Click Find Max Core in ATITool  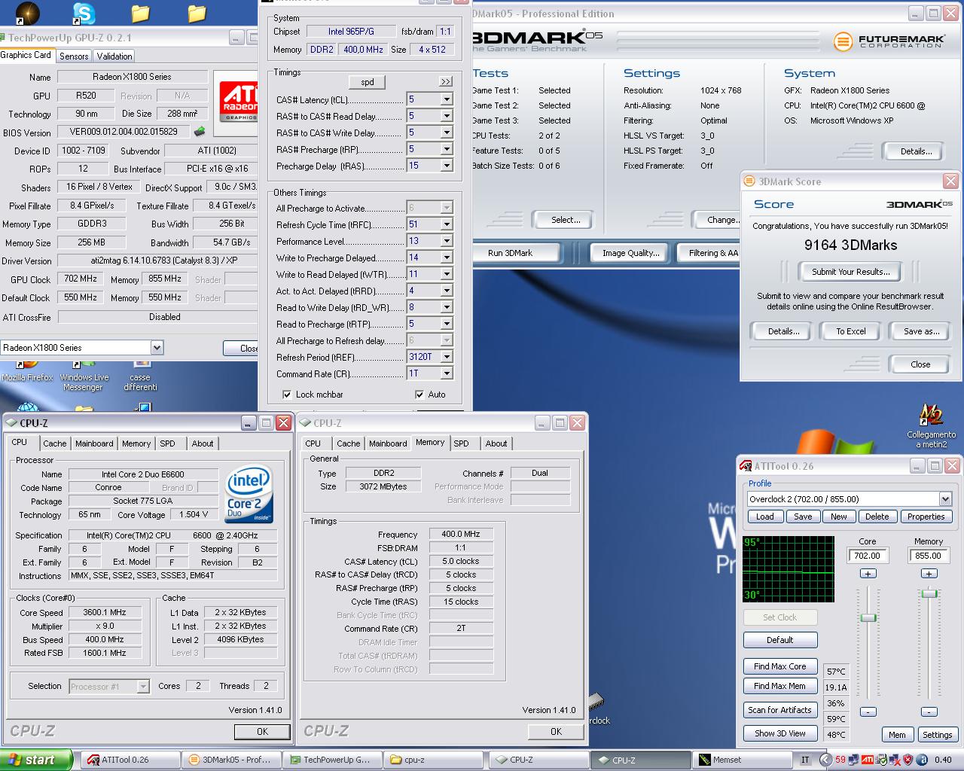coord(780,666)
